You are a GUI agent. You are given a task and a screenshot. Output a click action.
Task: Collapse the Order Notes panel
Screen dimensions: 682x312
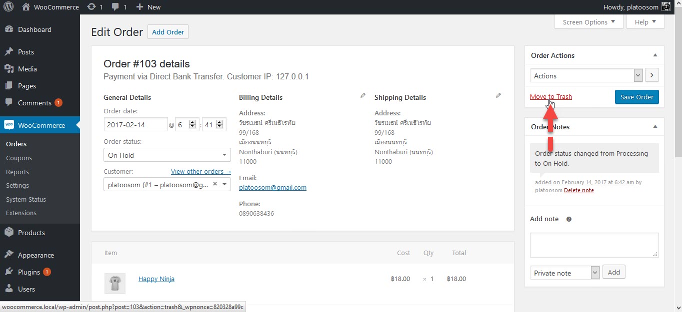tap(655, 127)
